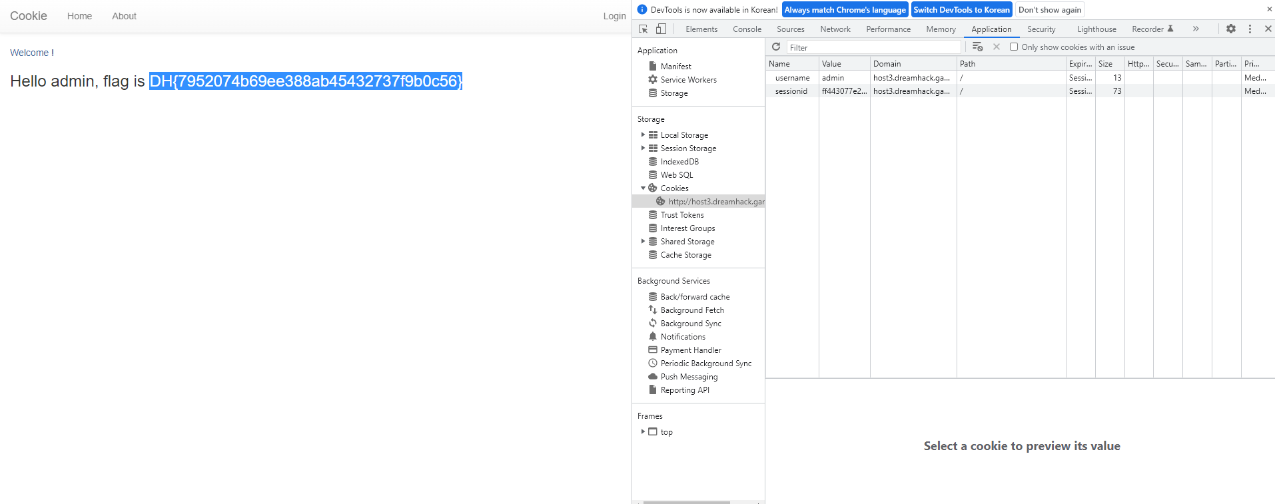Open the Performance tab

[888, 29]
